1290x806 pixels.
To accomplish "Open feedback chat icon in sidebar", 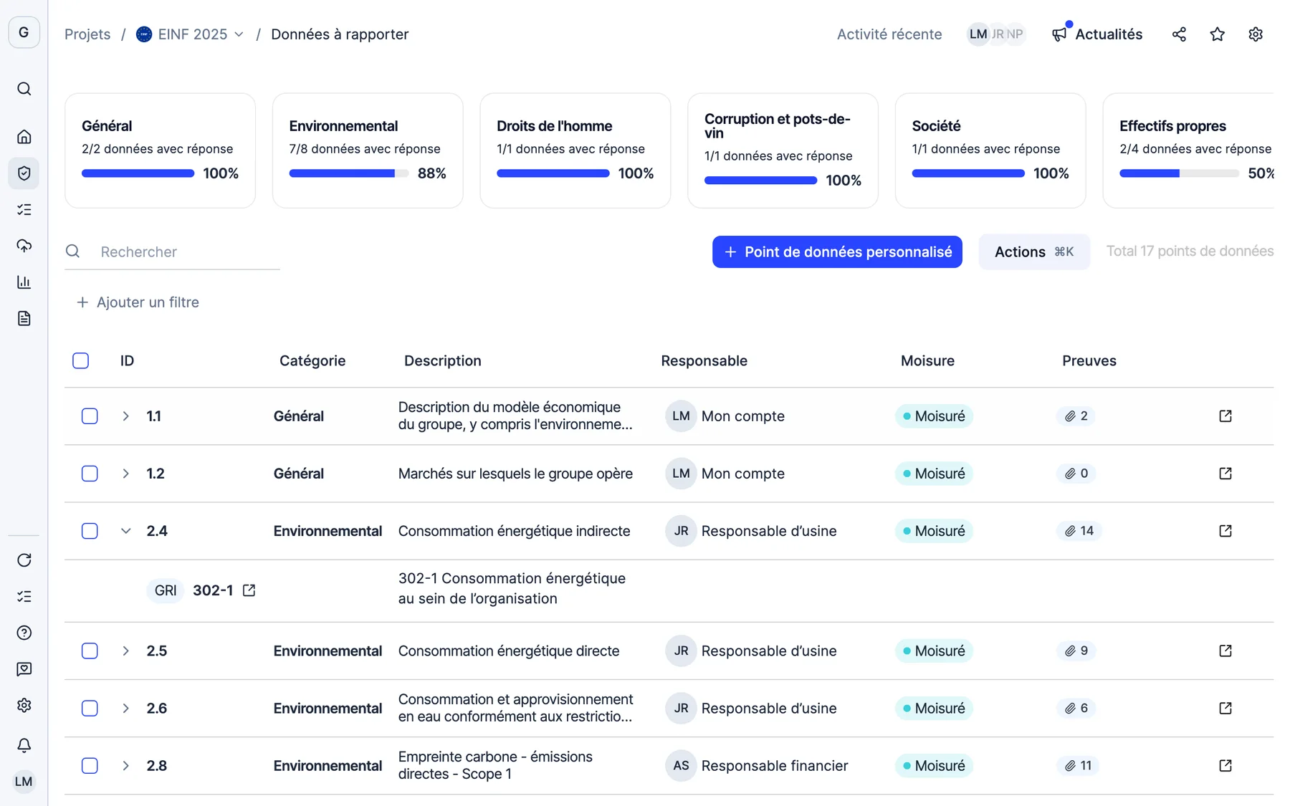I will click(x=24, y=669).
